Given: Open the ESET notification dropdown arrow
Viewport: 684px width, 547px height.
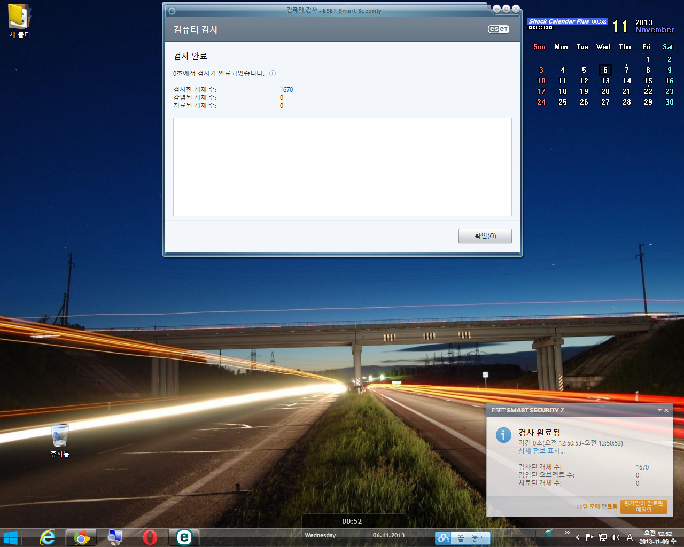Looking at the screenshot, I should [659, 410].
